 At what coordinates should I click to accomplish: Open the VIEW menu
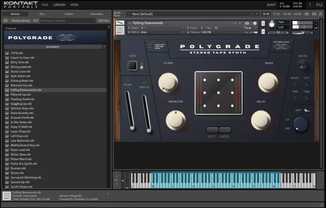coord(74,5)
